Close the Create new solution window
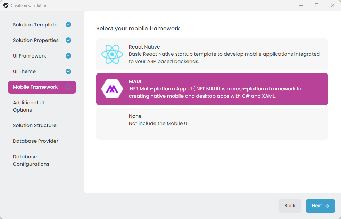 (333, 6)
